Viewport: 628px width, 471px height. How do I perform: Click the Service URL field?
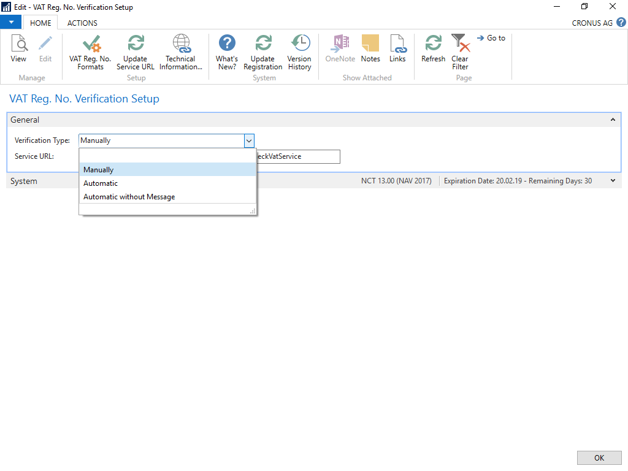tap(298, 156)
